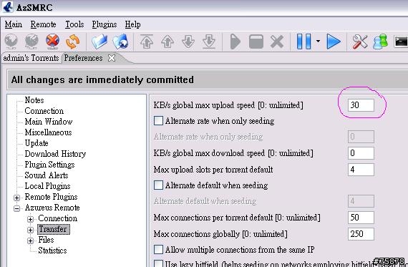Click the open torrent from URL icon
This screenshot has width=408, height=267.
[x=120, y=42]
